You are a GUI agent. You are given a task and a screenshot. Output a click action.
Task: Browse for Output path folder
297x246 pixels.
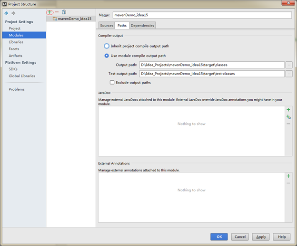click(x=289, y=65)
